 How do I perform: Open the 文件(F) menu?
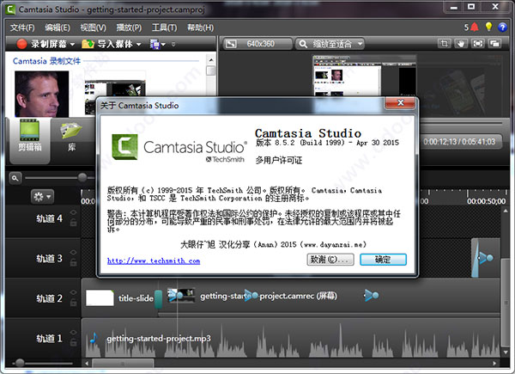[22, 28]
